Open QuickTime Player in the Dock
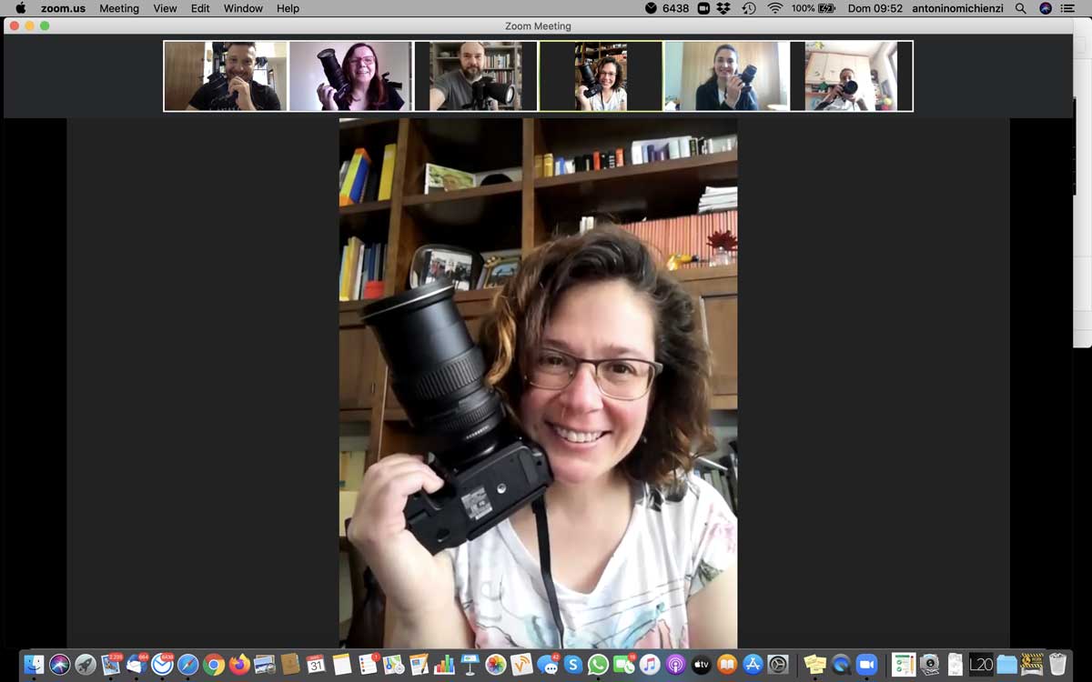 click(x=840, y=665)
